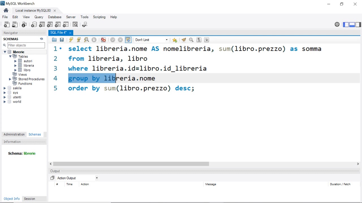Expand the libro table
Screen dimensions: 362x203
pyautogui.click(x=16, y=70)
